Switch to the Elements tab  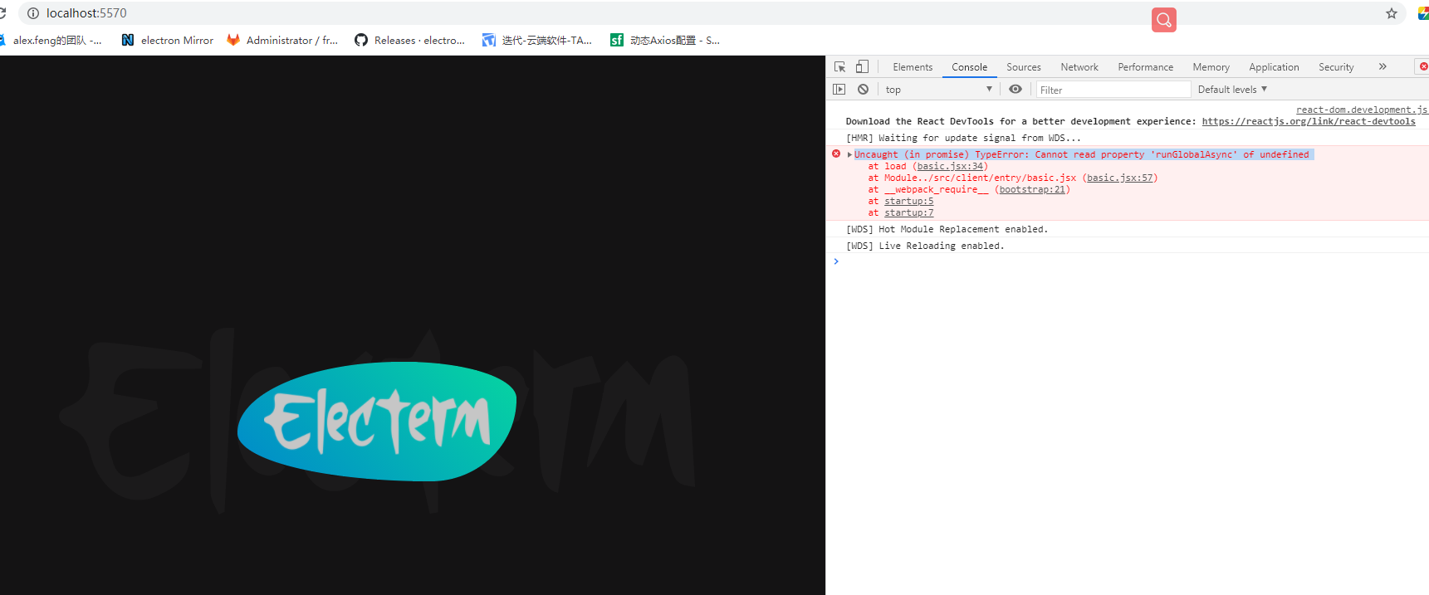tap(913, 67)
